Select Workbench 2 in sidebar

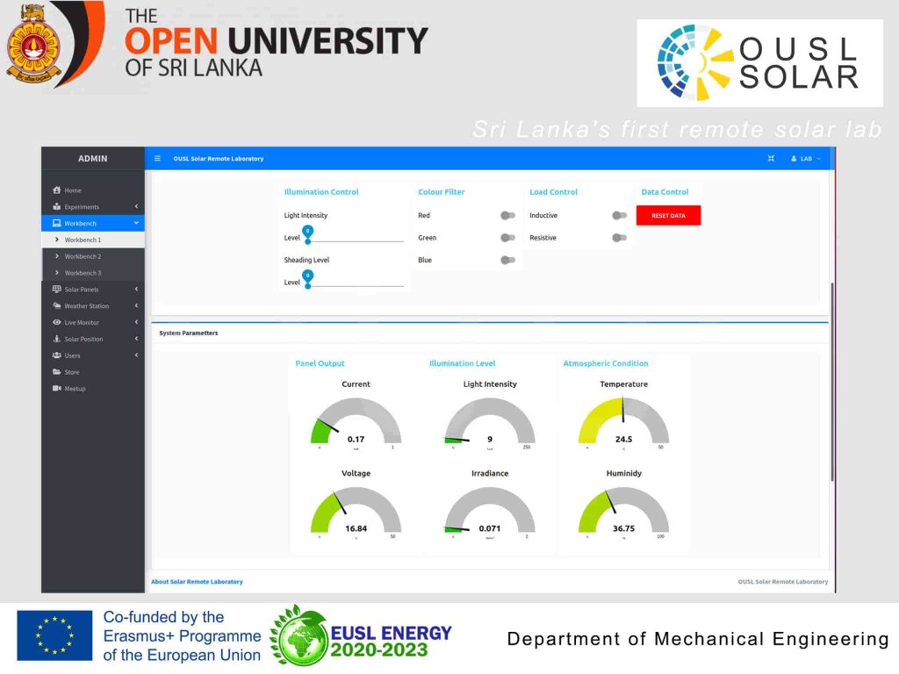(93, 257)
